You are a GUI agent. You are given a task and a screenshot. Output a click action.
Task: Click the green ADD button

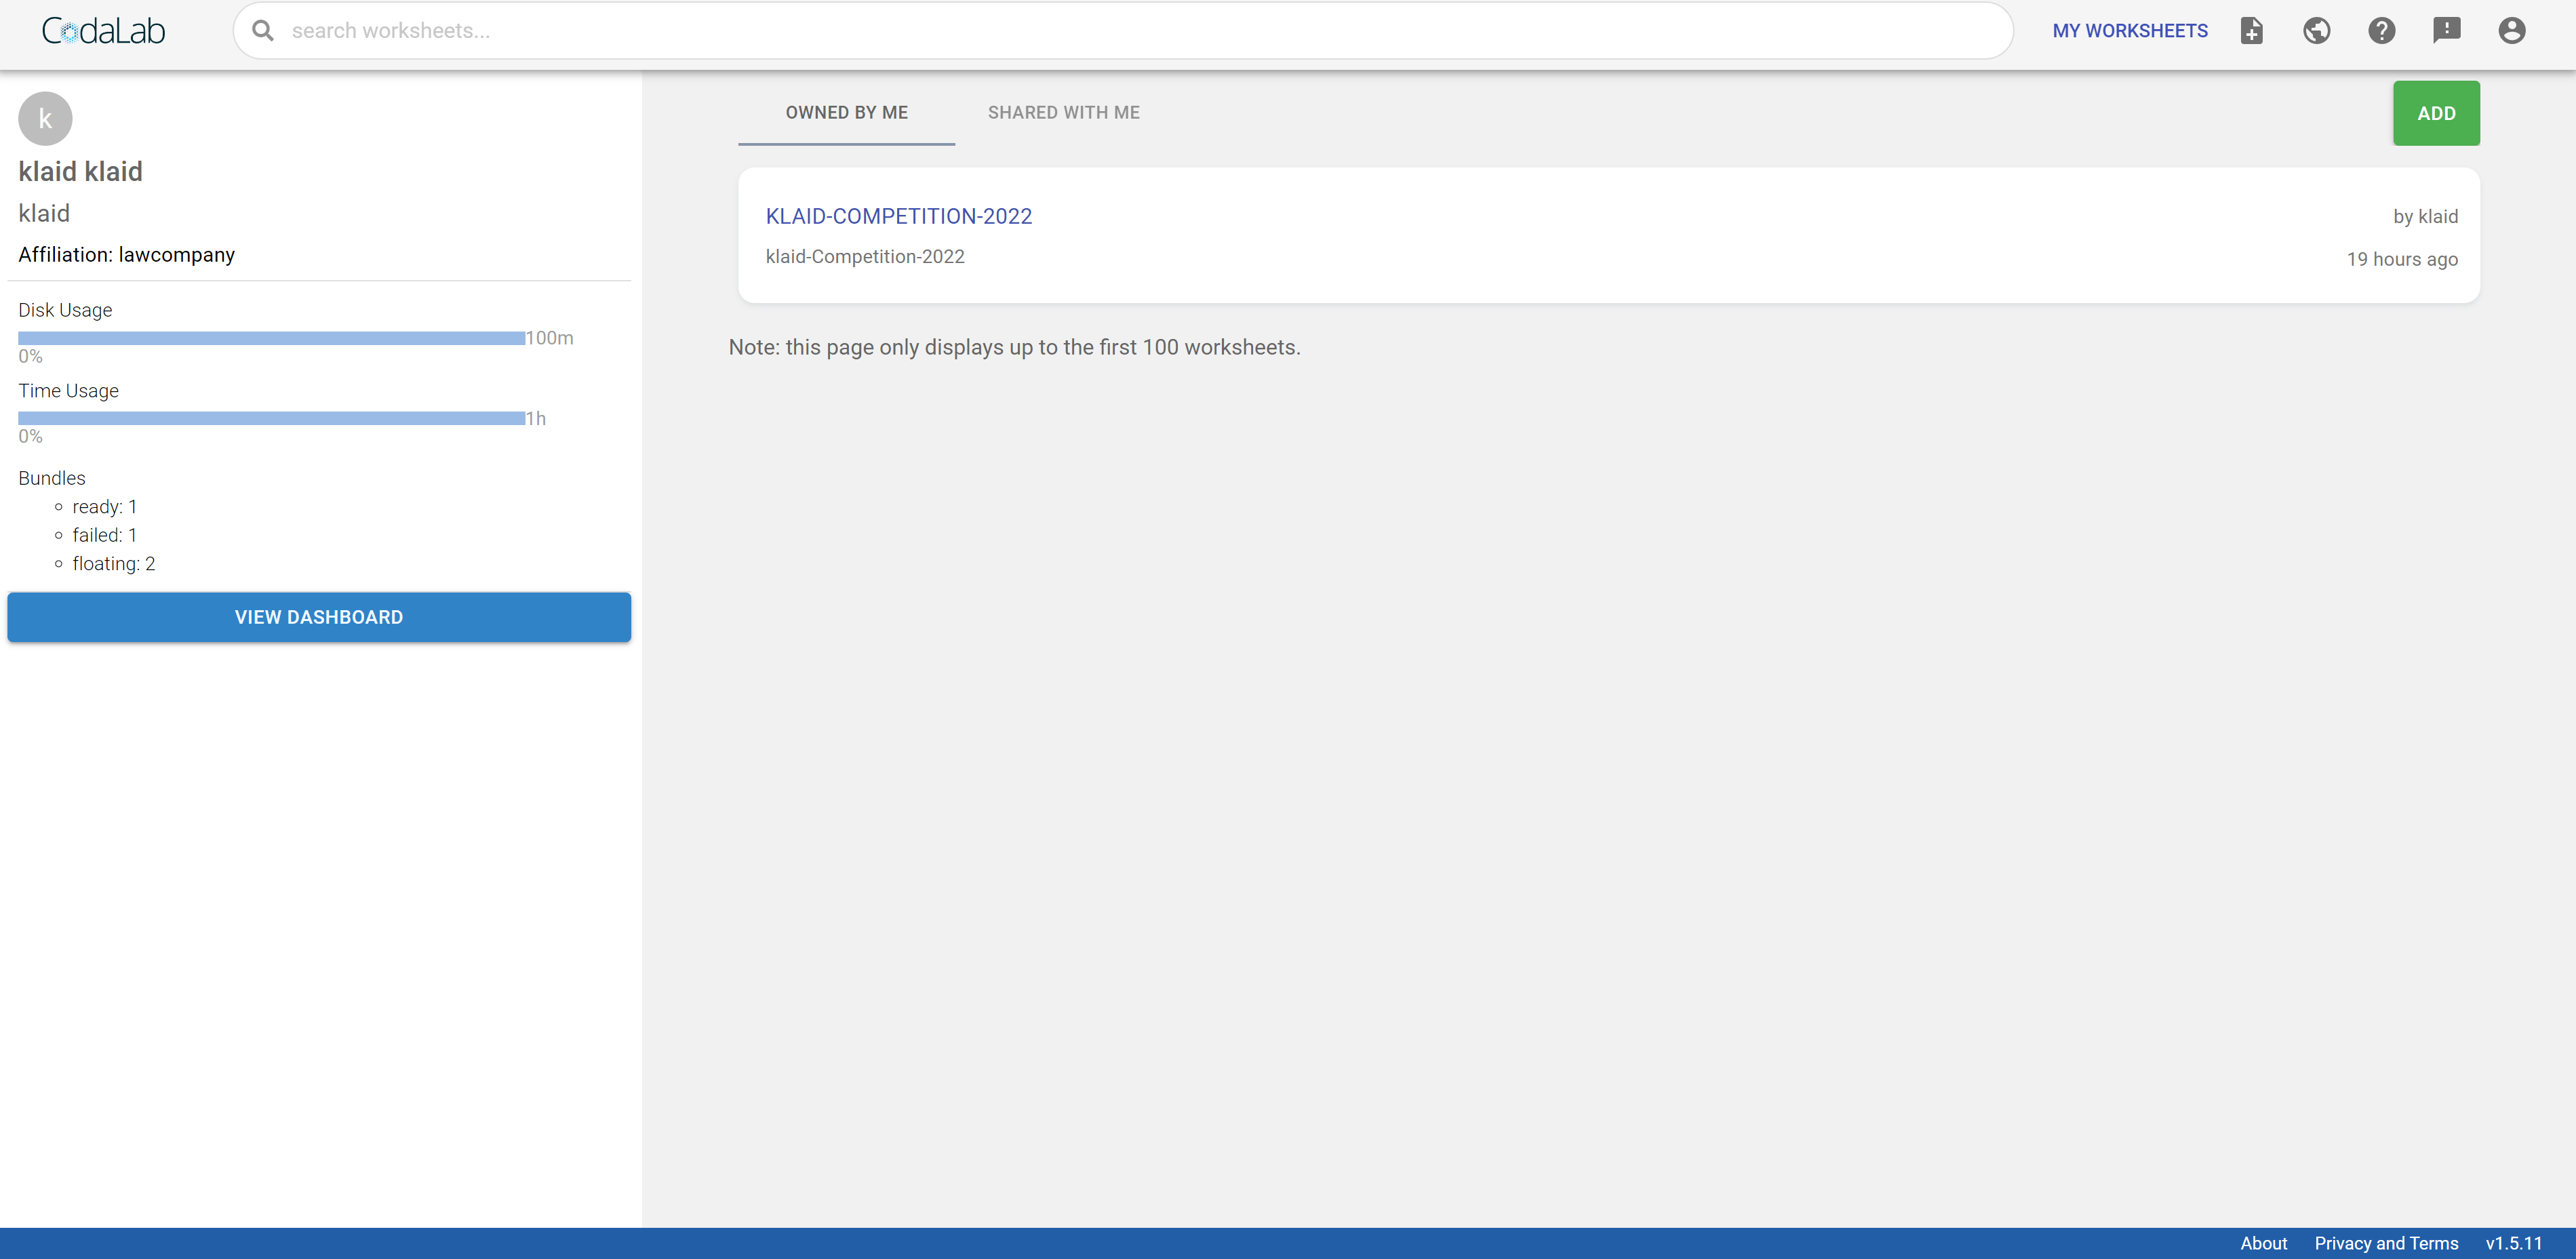tap(2435, 113)
